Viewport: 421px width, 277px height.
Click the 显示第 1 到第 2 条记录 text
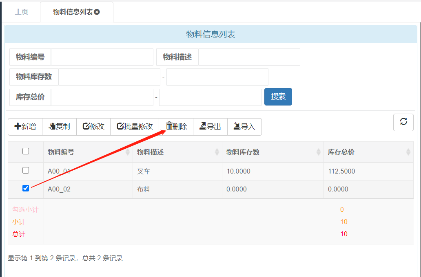[42, 258]
